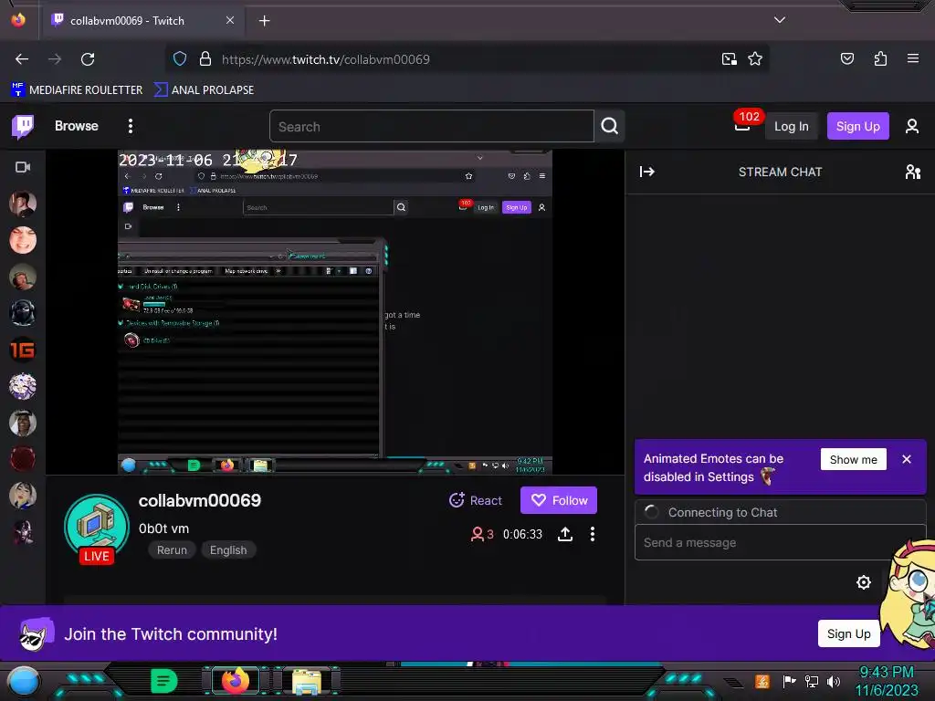The width and height of the screenshot is (935, 701).
Task: Open the Firefox hamburger application menu
Action: (x=913, y=59)
